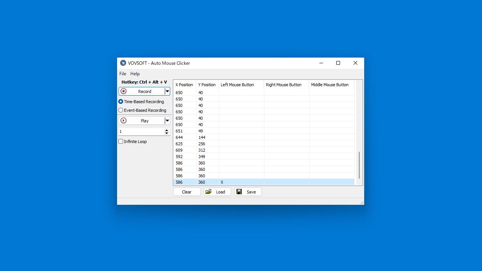
Task: Click the X Position column header
Action: (185, 85)
